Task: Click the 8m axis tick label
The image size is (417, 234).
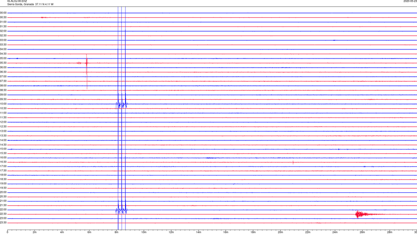Action: [116, 232]
